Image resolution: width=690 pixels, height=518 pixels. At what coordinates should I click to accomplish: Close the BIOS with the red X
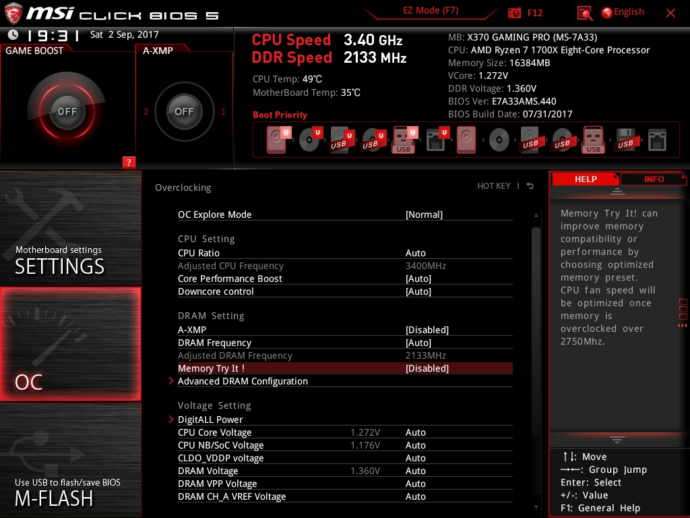[670, 13]
